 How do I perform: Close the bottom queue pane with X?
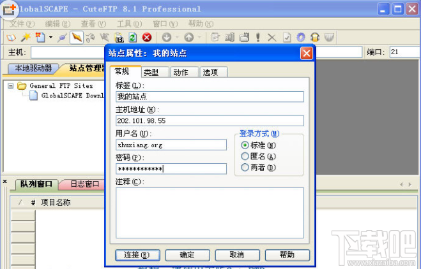[x=5, y=182]
